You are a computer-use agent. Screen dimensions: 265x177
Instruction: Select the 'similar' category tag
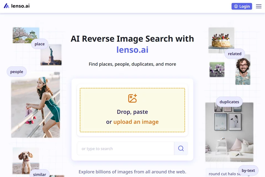39,174
